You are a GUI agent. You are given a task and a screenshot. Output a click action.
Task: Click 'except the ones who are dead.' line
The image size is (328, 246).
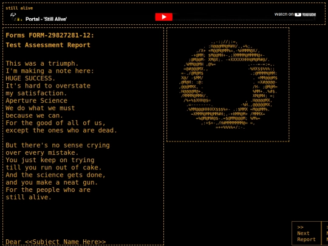coord(61,131)
